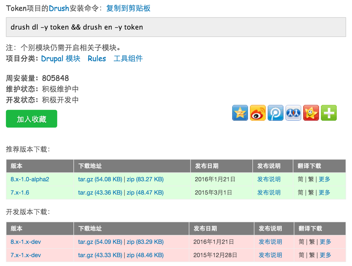Open version 8.x-1.x-dev link
Image resolution: width=352 pixels, height=266 pixels.
coord(26,242)
